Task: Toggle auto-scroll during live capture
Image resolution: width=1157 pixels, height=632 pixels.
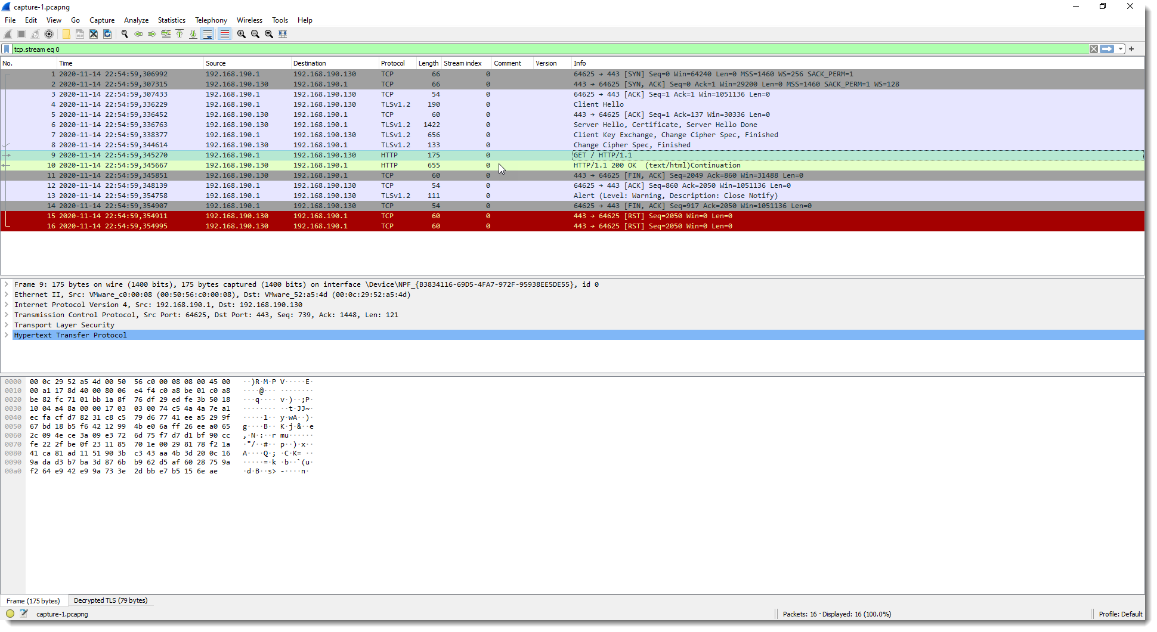Action: pyautogui.click(x=208, y=34)
